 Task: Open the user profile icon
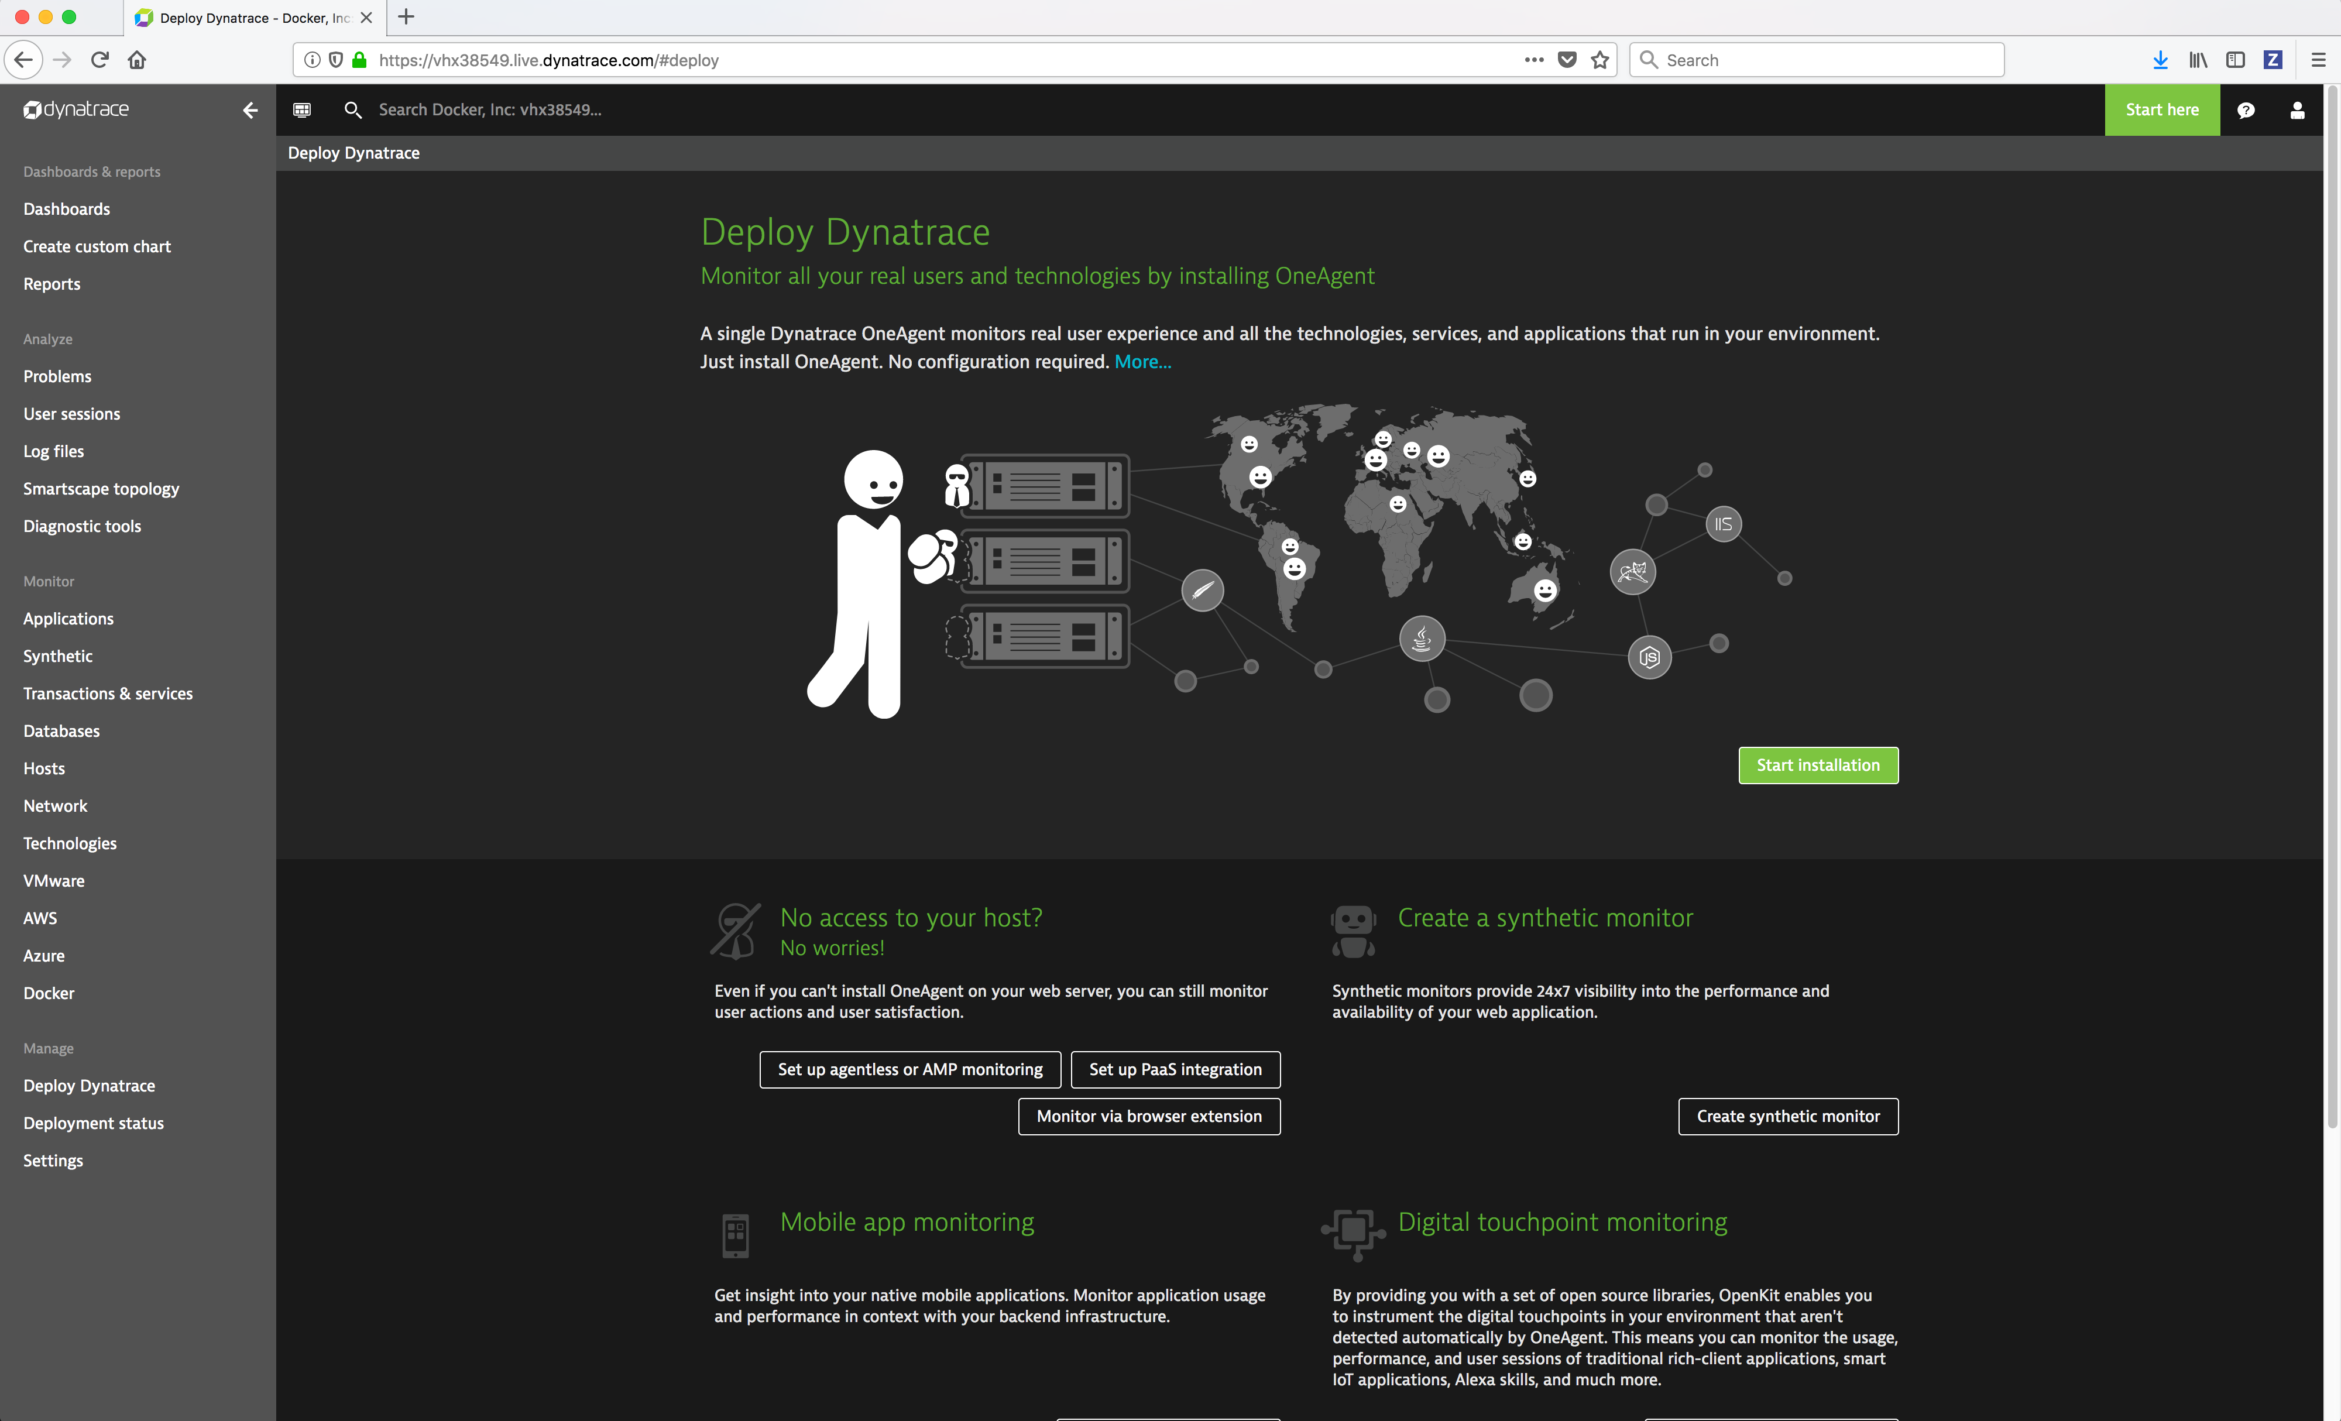(2297, 110)
